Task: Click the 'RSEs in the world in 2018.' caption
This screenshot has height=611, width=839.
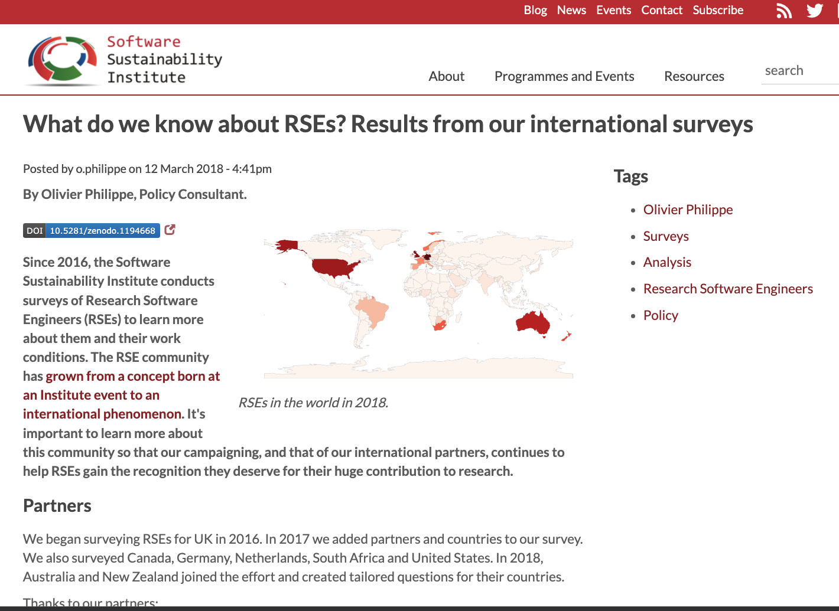Action: 313,403
